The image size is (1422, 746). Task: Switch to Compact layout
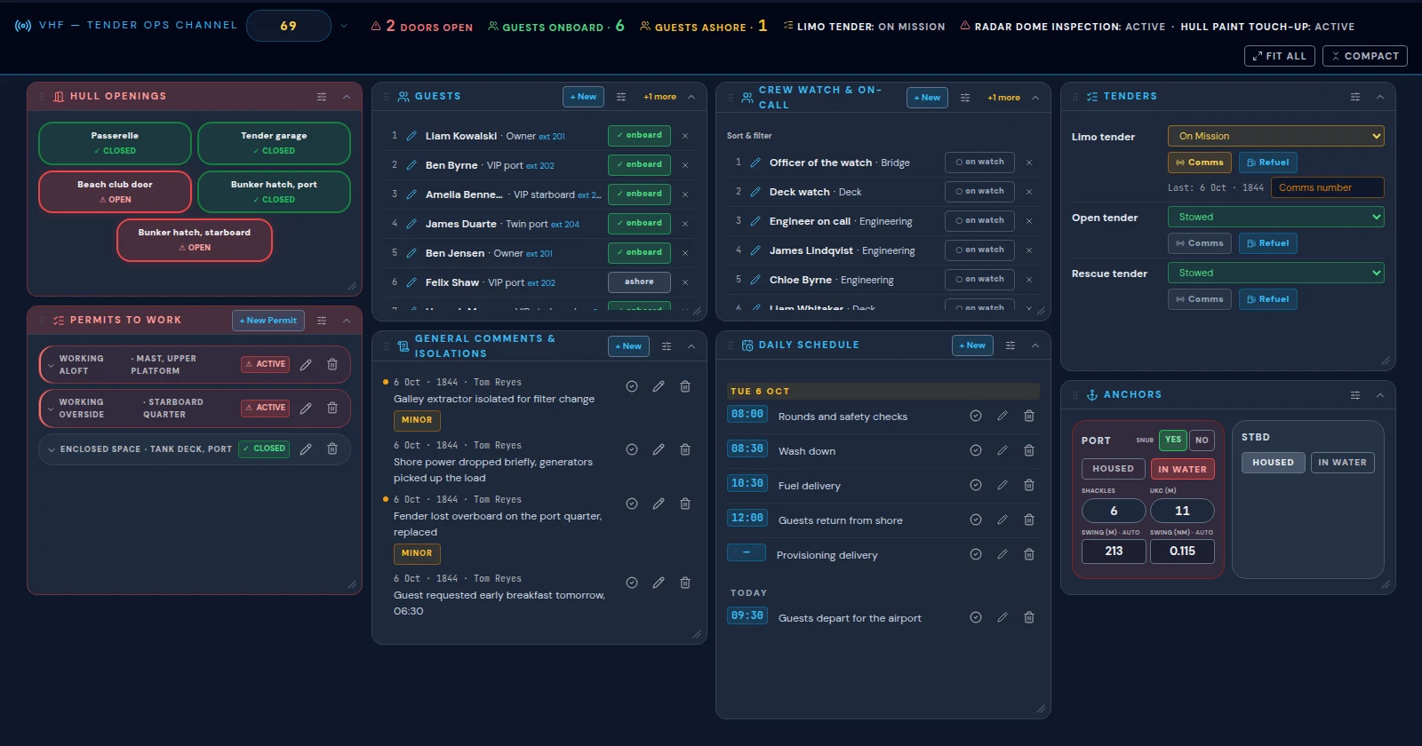[x=1364, y=56]
